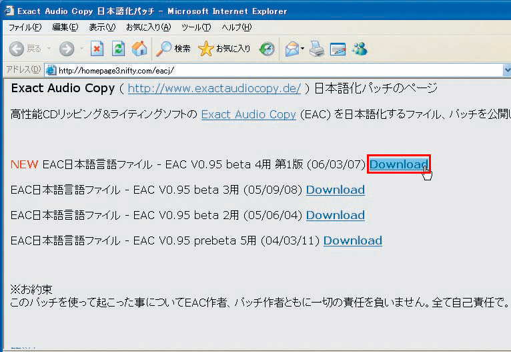This screenshot has height=352, width=511.
Task: Stop loading with the red X icon
Action: [97, 49]
